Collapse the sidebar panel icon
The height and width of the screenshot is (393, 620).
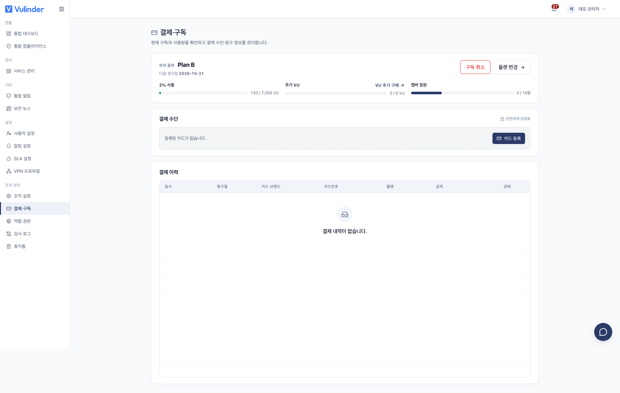pos(62,9)
